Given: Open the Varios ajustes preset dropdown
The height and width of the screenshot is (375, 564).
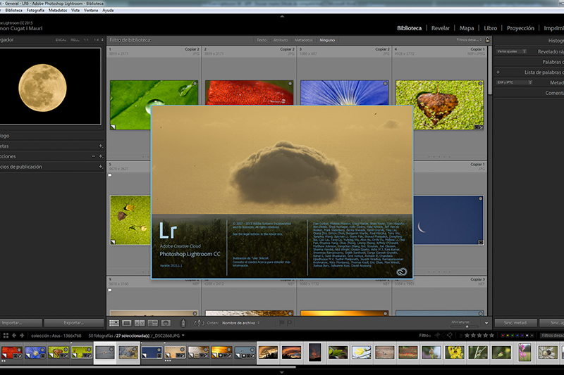Looking at the screenshot, I should (512, 51).
